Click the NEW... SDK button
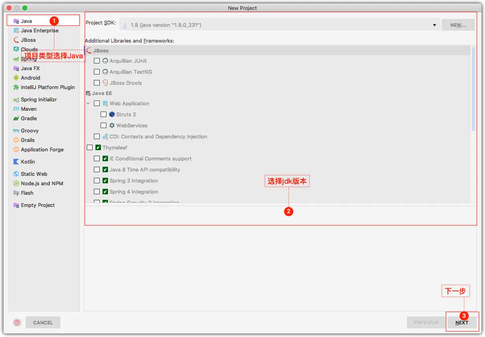Viewport: 485px width, 337px height. pyautogui.click(x=458, y=25)
